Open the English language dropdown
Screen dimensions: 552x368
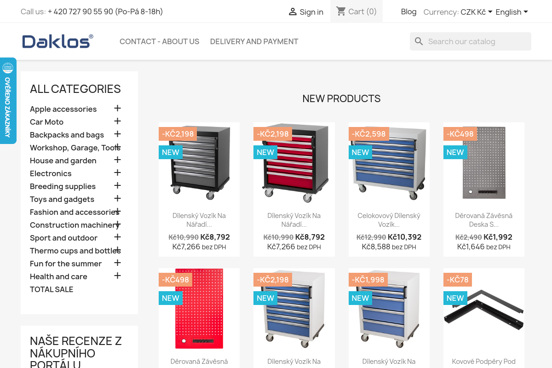512,12
